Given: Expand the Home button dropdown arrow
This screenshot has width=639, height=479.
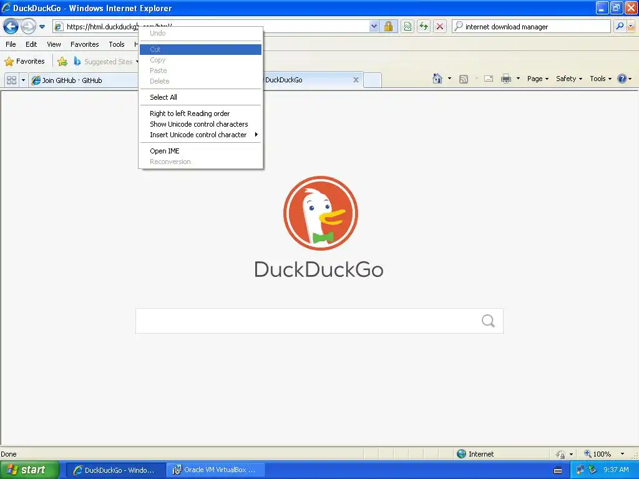Looking at the screenshot, I should pos(449,79).
